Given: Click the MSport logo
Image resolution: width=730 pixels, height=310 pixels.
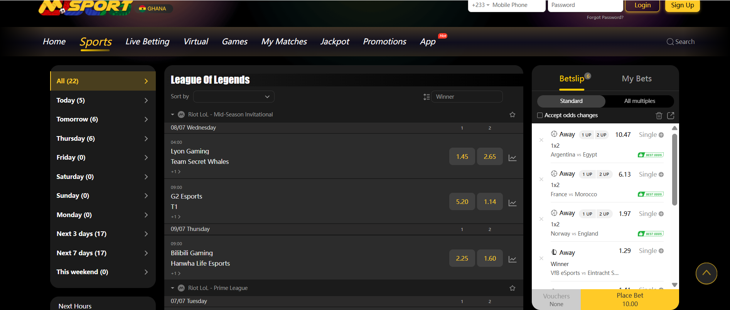Looking at the screenshot, I should [86, 7].
